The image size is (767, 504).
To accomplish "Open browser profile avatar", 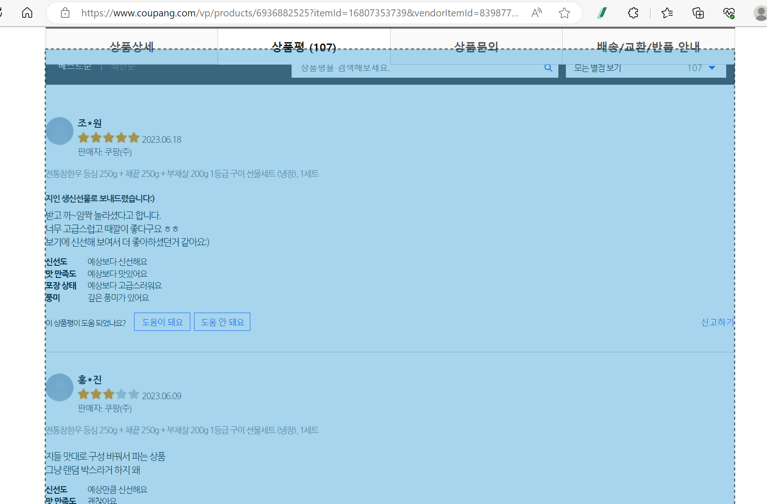I will tap(760, 13).
